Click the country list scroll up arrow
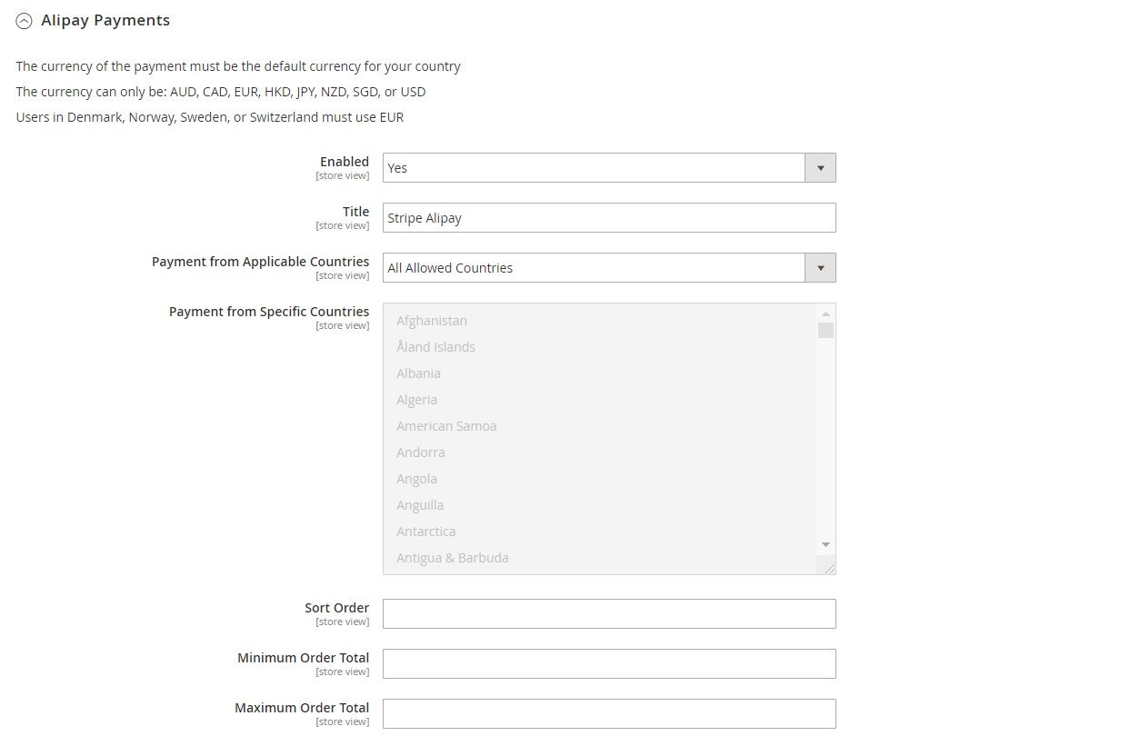Screen dimensions: 1130x746 pyautogui.click(x=825, y=313)
